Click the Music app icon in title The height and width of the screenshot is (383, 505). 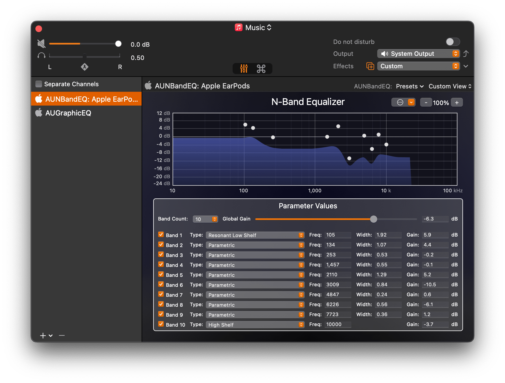pos(239,27)
